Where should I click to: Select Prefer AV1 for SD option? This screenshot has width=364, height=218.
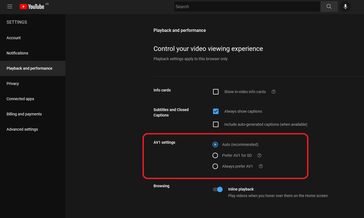point(215,155)
